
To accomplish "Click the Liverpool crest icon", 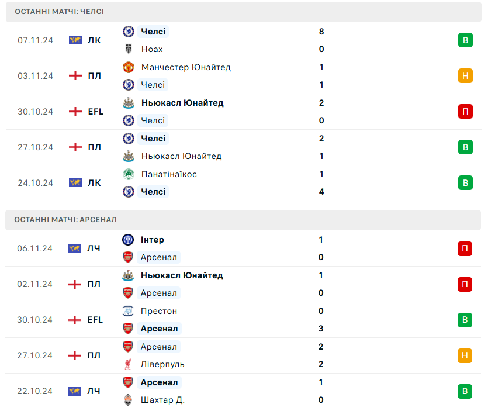I will click(x=128, y=364).
